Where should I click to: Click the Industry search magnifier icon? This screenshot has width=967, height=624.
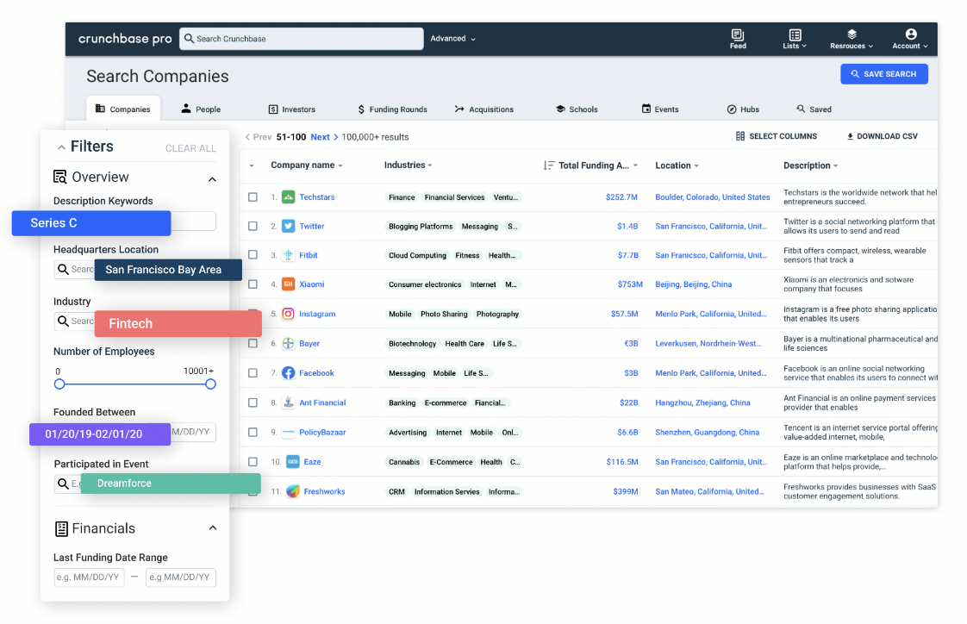click(x=63, y=321)
